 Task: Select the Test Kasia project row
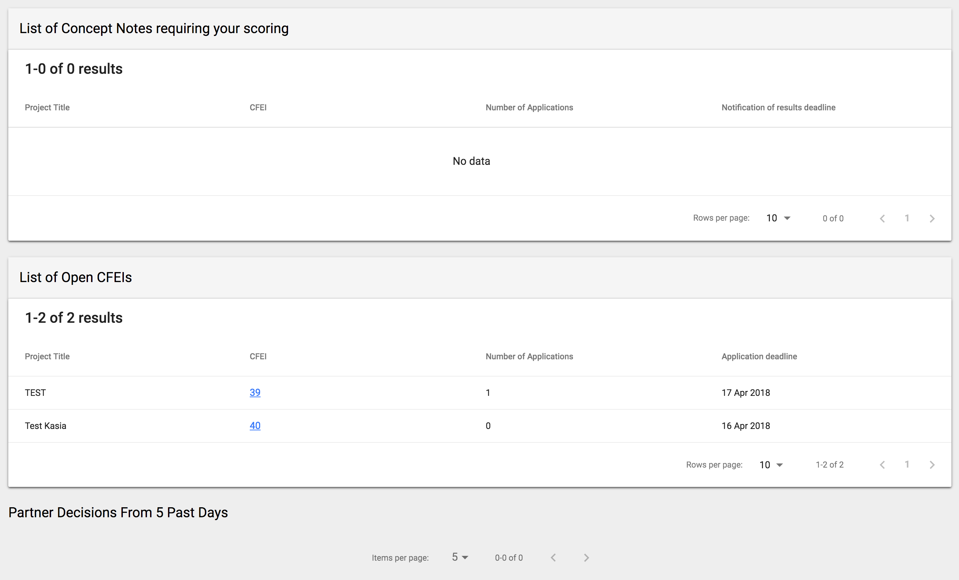[x=46, y=426]
